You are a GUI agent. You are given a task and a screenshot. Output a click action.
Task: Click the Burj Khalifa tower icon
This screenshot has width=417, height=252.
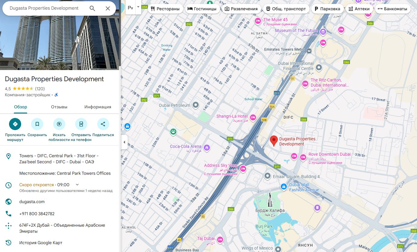(x=270, y=198)
